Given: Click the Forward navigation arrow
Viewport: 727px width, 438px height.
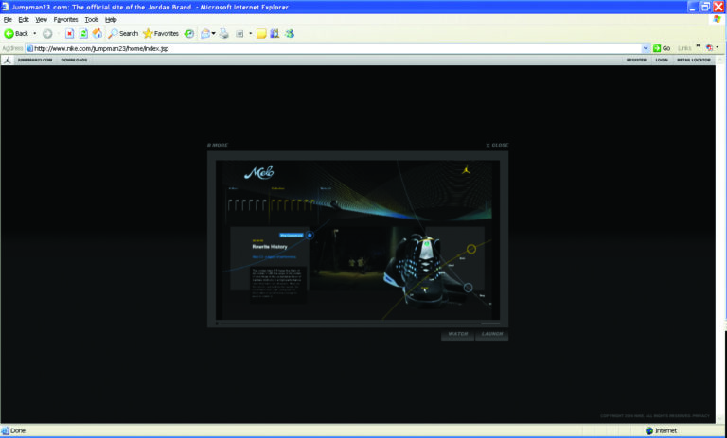Looking at the screenshot, I should (47, 33).
